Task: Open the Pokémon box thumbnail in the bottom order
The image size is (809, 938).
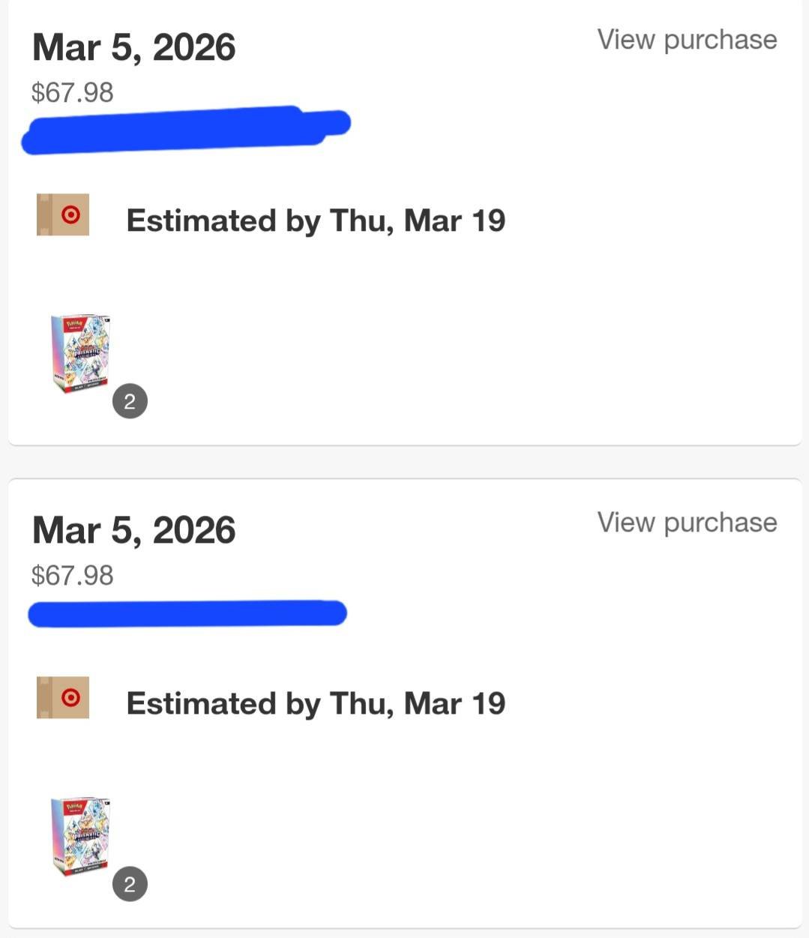Action: point(80,835)
